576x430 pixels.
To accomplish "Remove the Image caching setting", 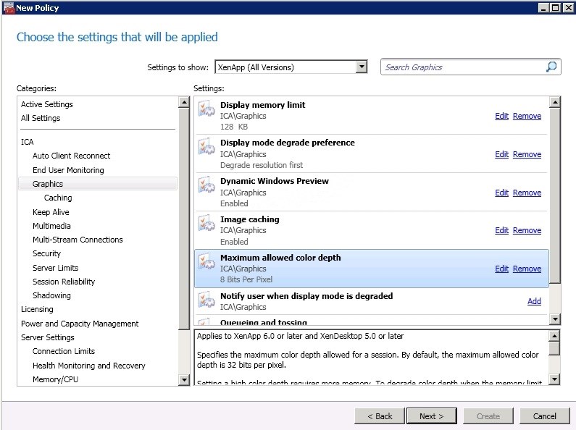I will pyautogui.click(x=527, y=230).
